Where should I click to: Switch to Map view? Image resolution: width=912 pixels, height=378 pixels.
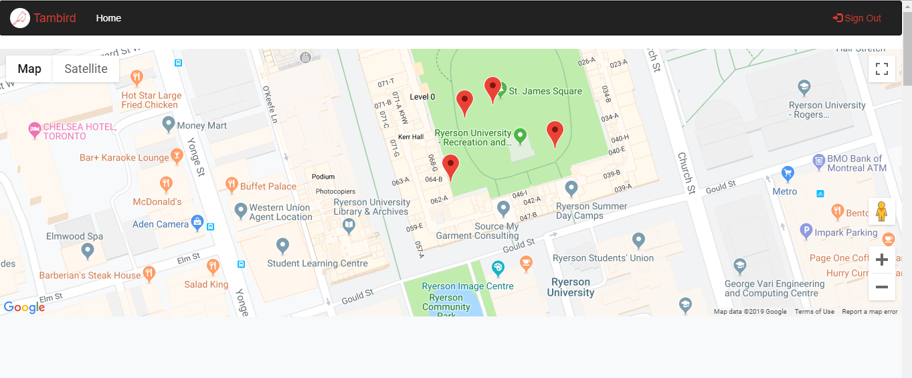tap(29, 69)
